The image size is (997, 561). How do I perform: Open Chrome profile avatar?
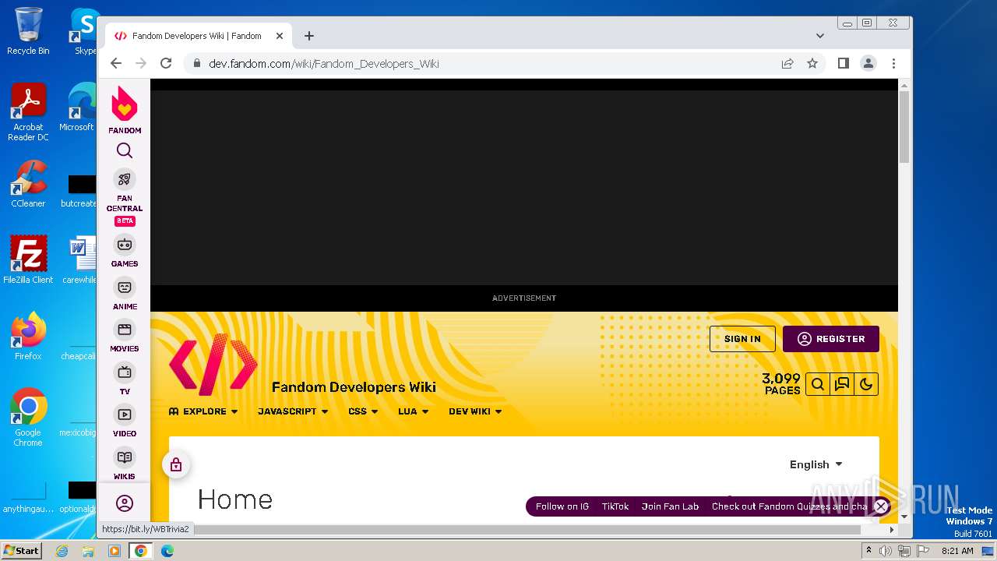[868, 64]
